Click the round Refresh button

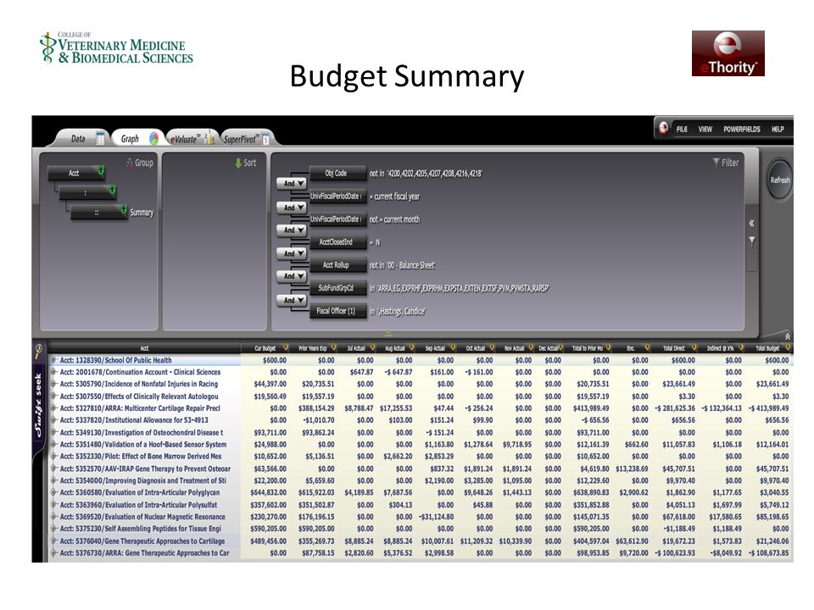tap(780, 180)
